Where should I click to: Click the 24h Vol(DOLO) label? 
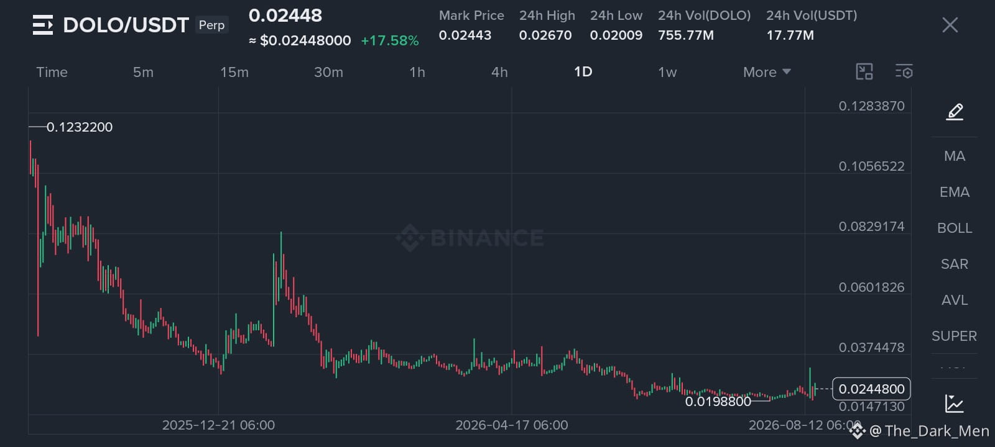tap(705, 16)
